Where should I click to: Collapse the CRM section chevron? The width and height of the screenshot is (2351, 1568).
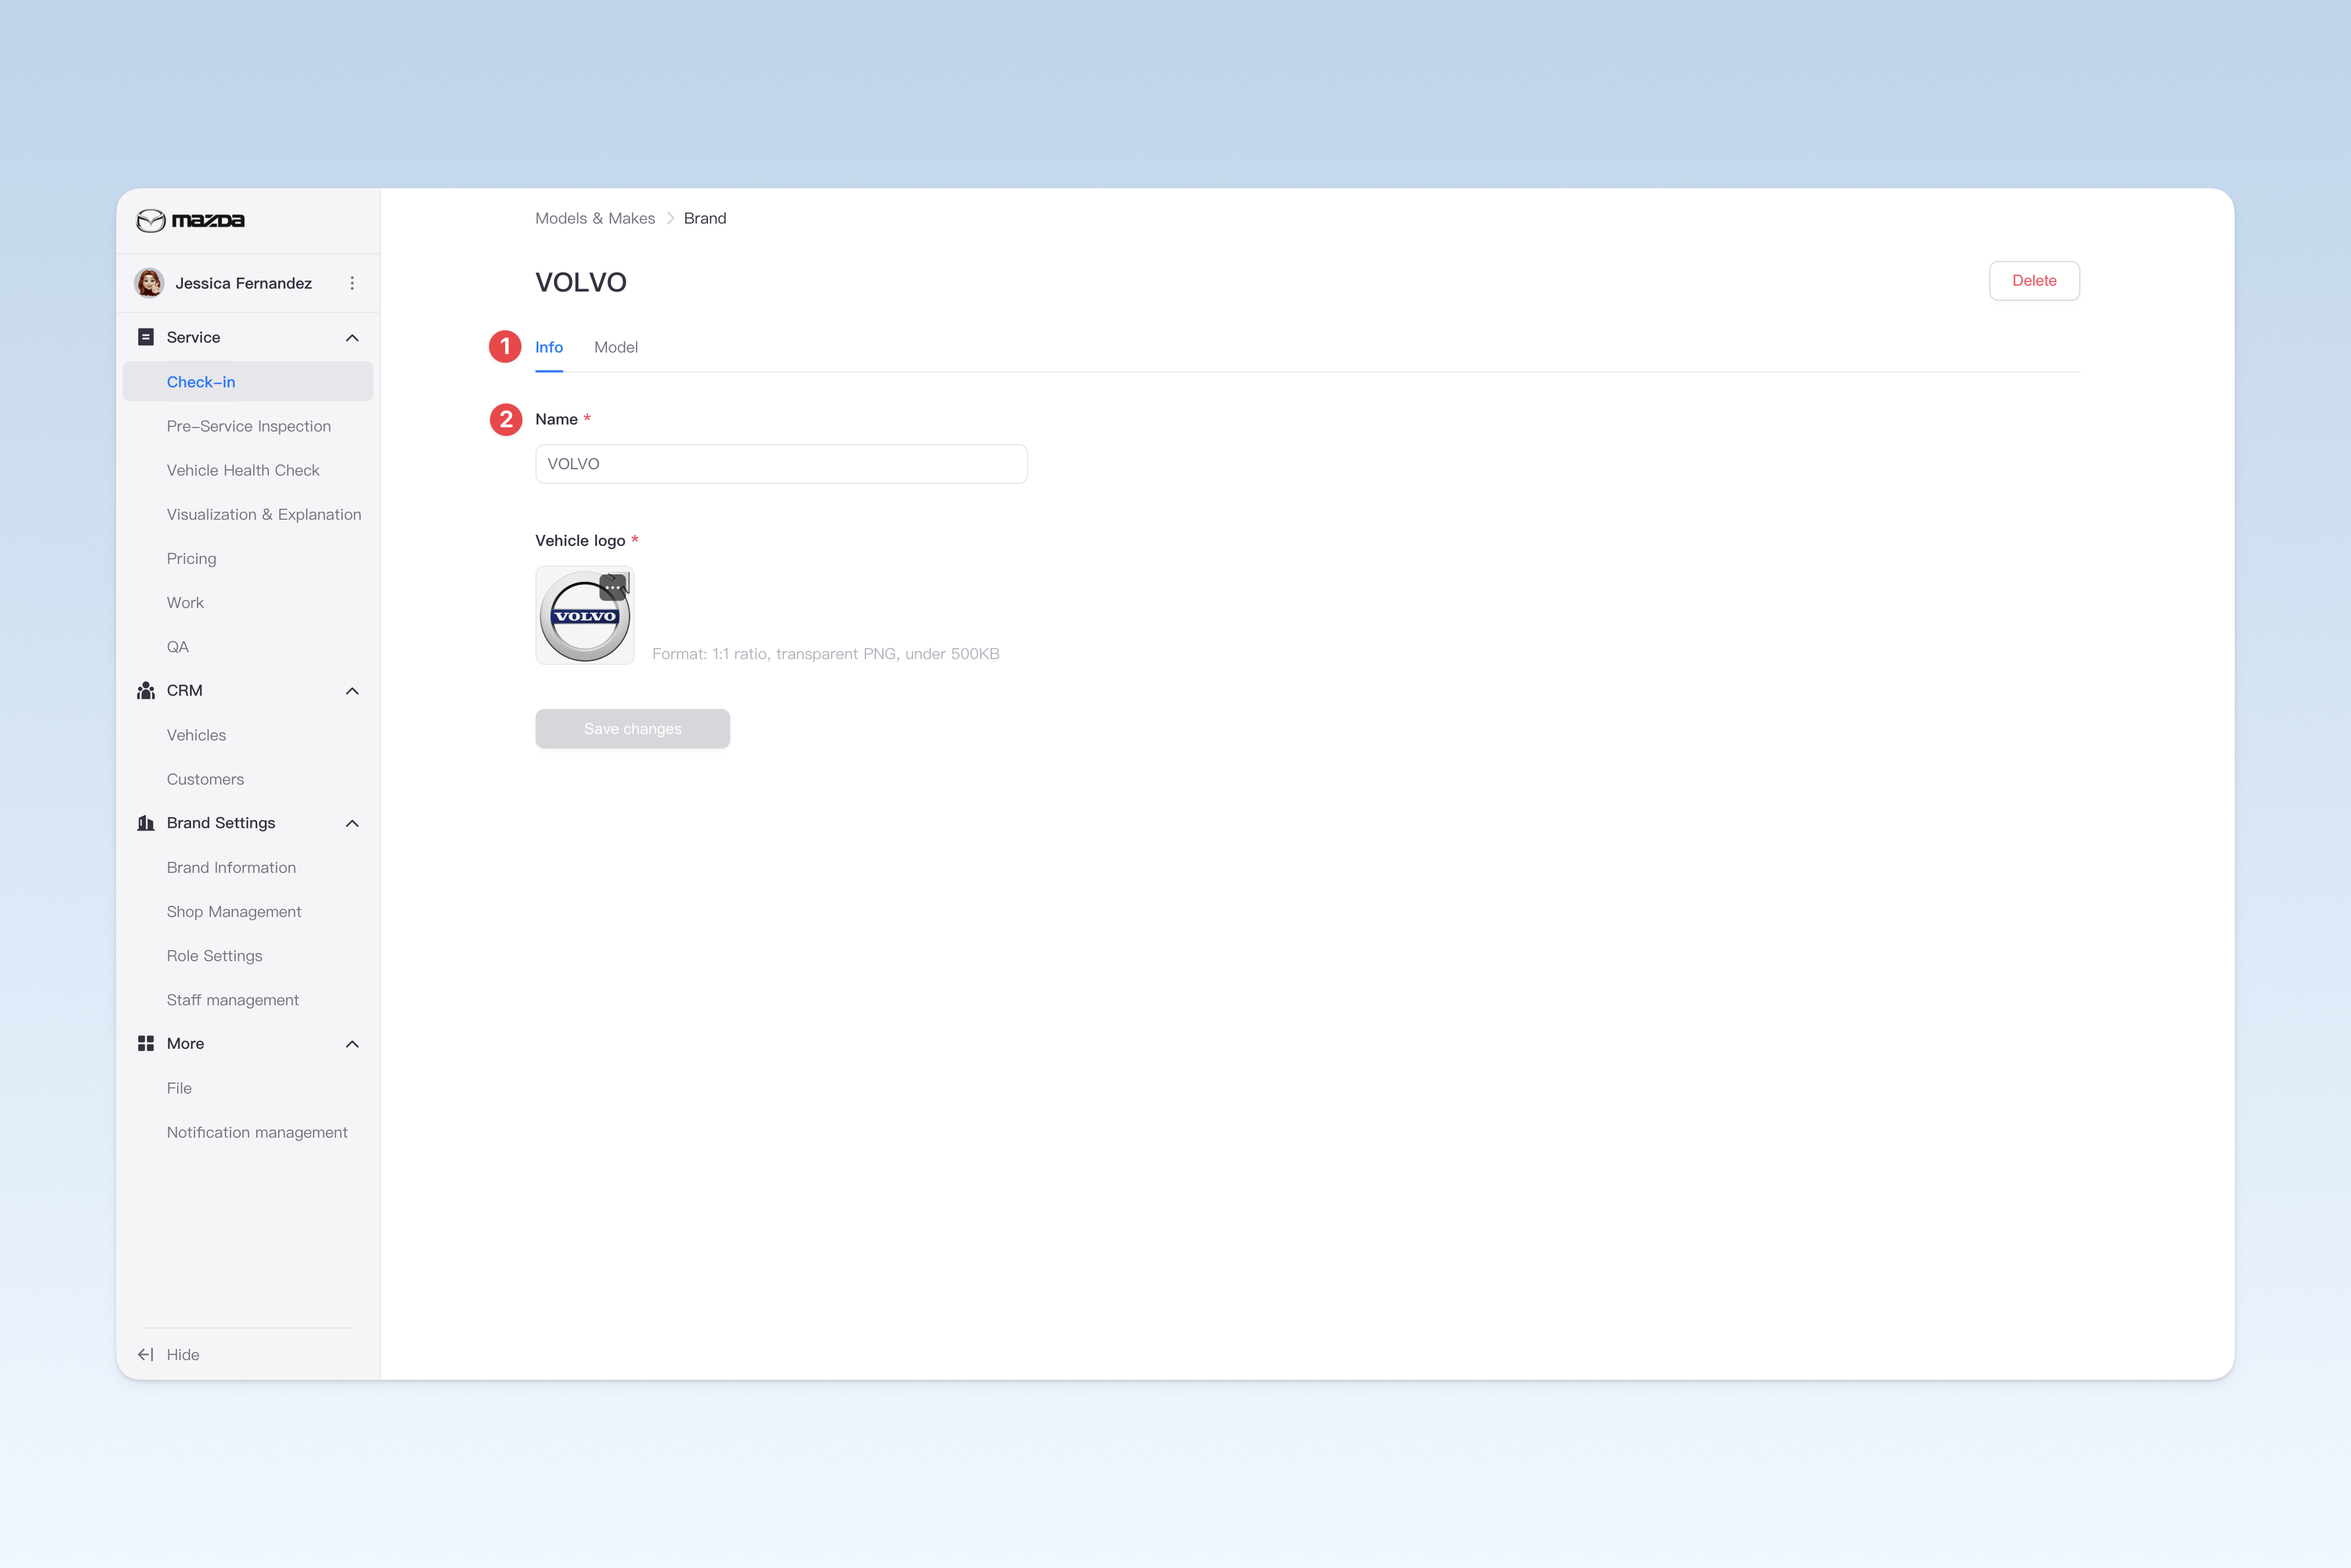[x=352, y=691]
